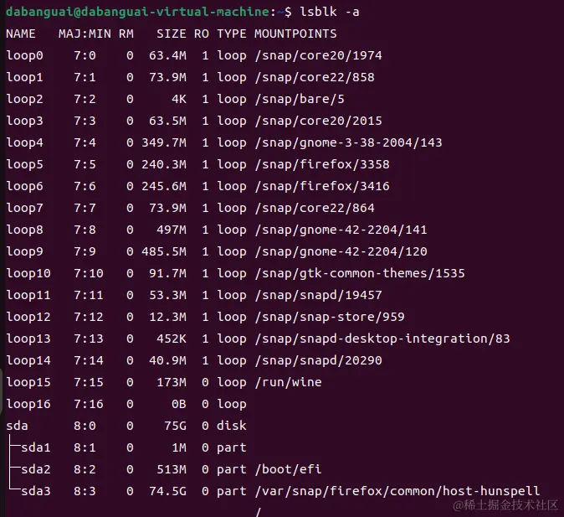This screenshot has width=564, height=517.
Task: Select mount path '/snap/firefox/3358'
Action: tap(322, 164)
